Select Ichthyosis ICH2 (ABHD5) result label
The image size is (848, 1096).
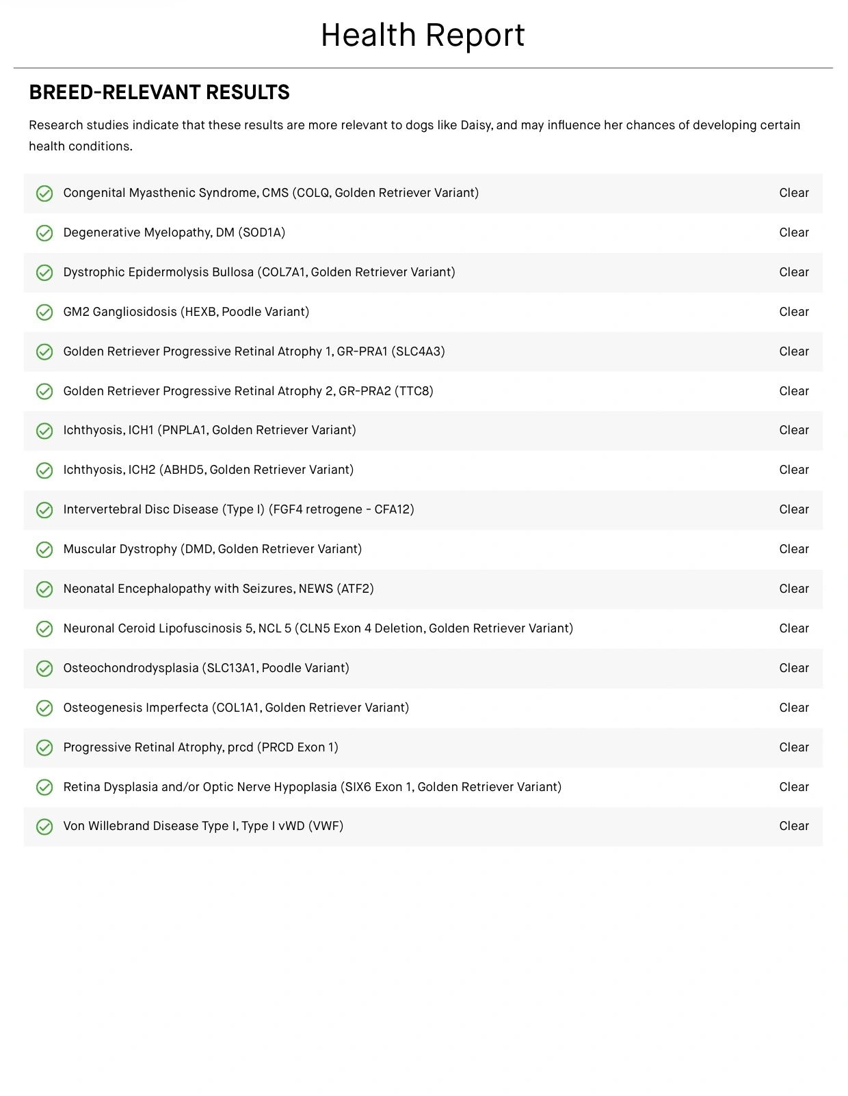click(209, 470)
